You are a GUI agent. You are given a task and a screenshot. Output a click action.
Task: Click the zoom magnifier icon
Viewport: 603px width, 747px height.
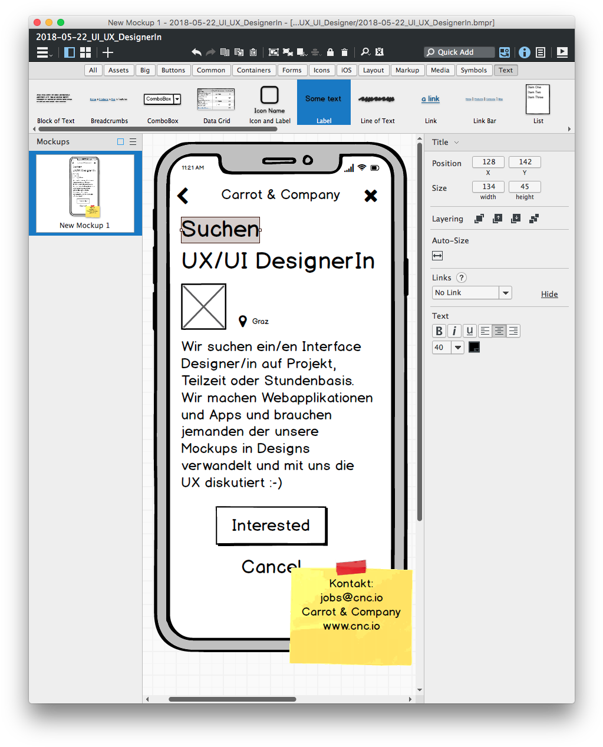pyautogui.click(x=365, y=52)
